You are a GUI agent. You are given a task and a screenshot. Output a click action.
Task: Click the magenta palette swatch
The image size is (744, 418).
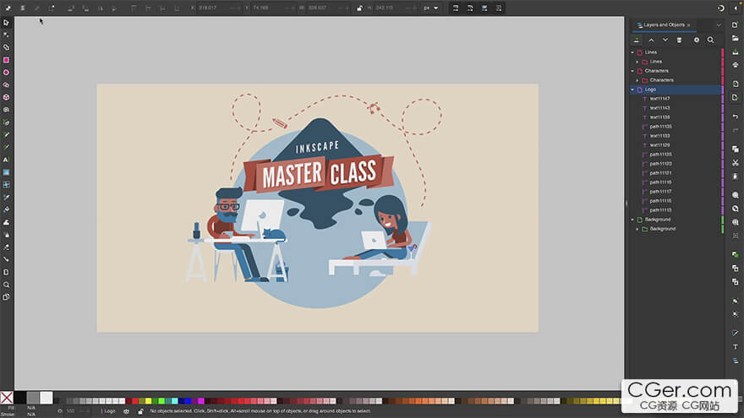coord(201,401)
